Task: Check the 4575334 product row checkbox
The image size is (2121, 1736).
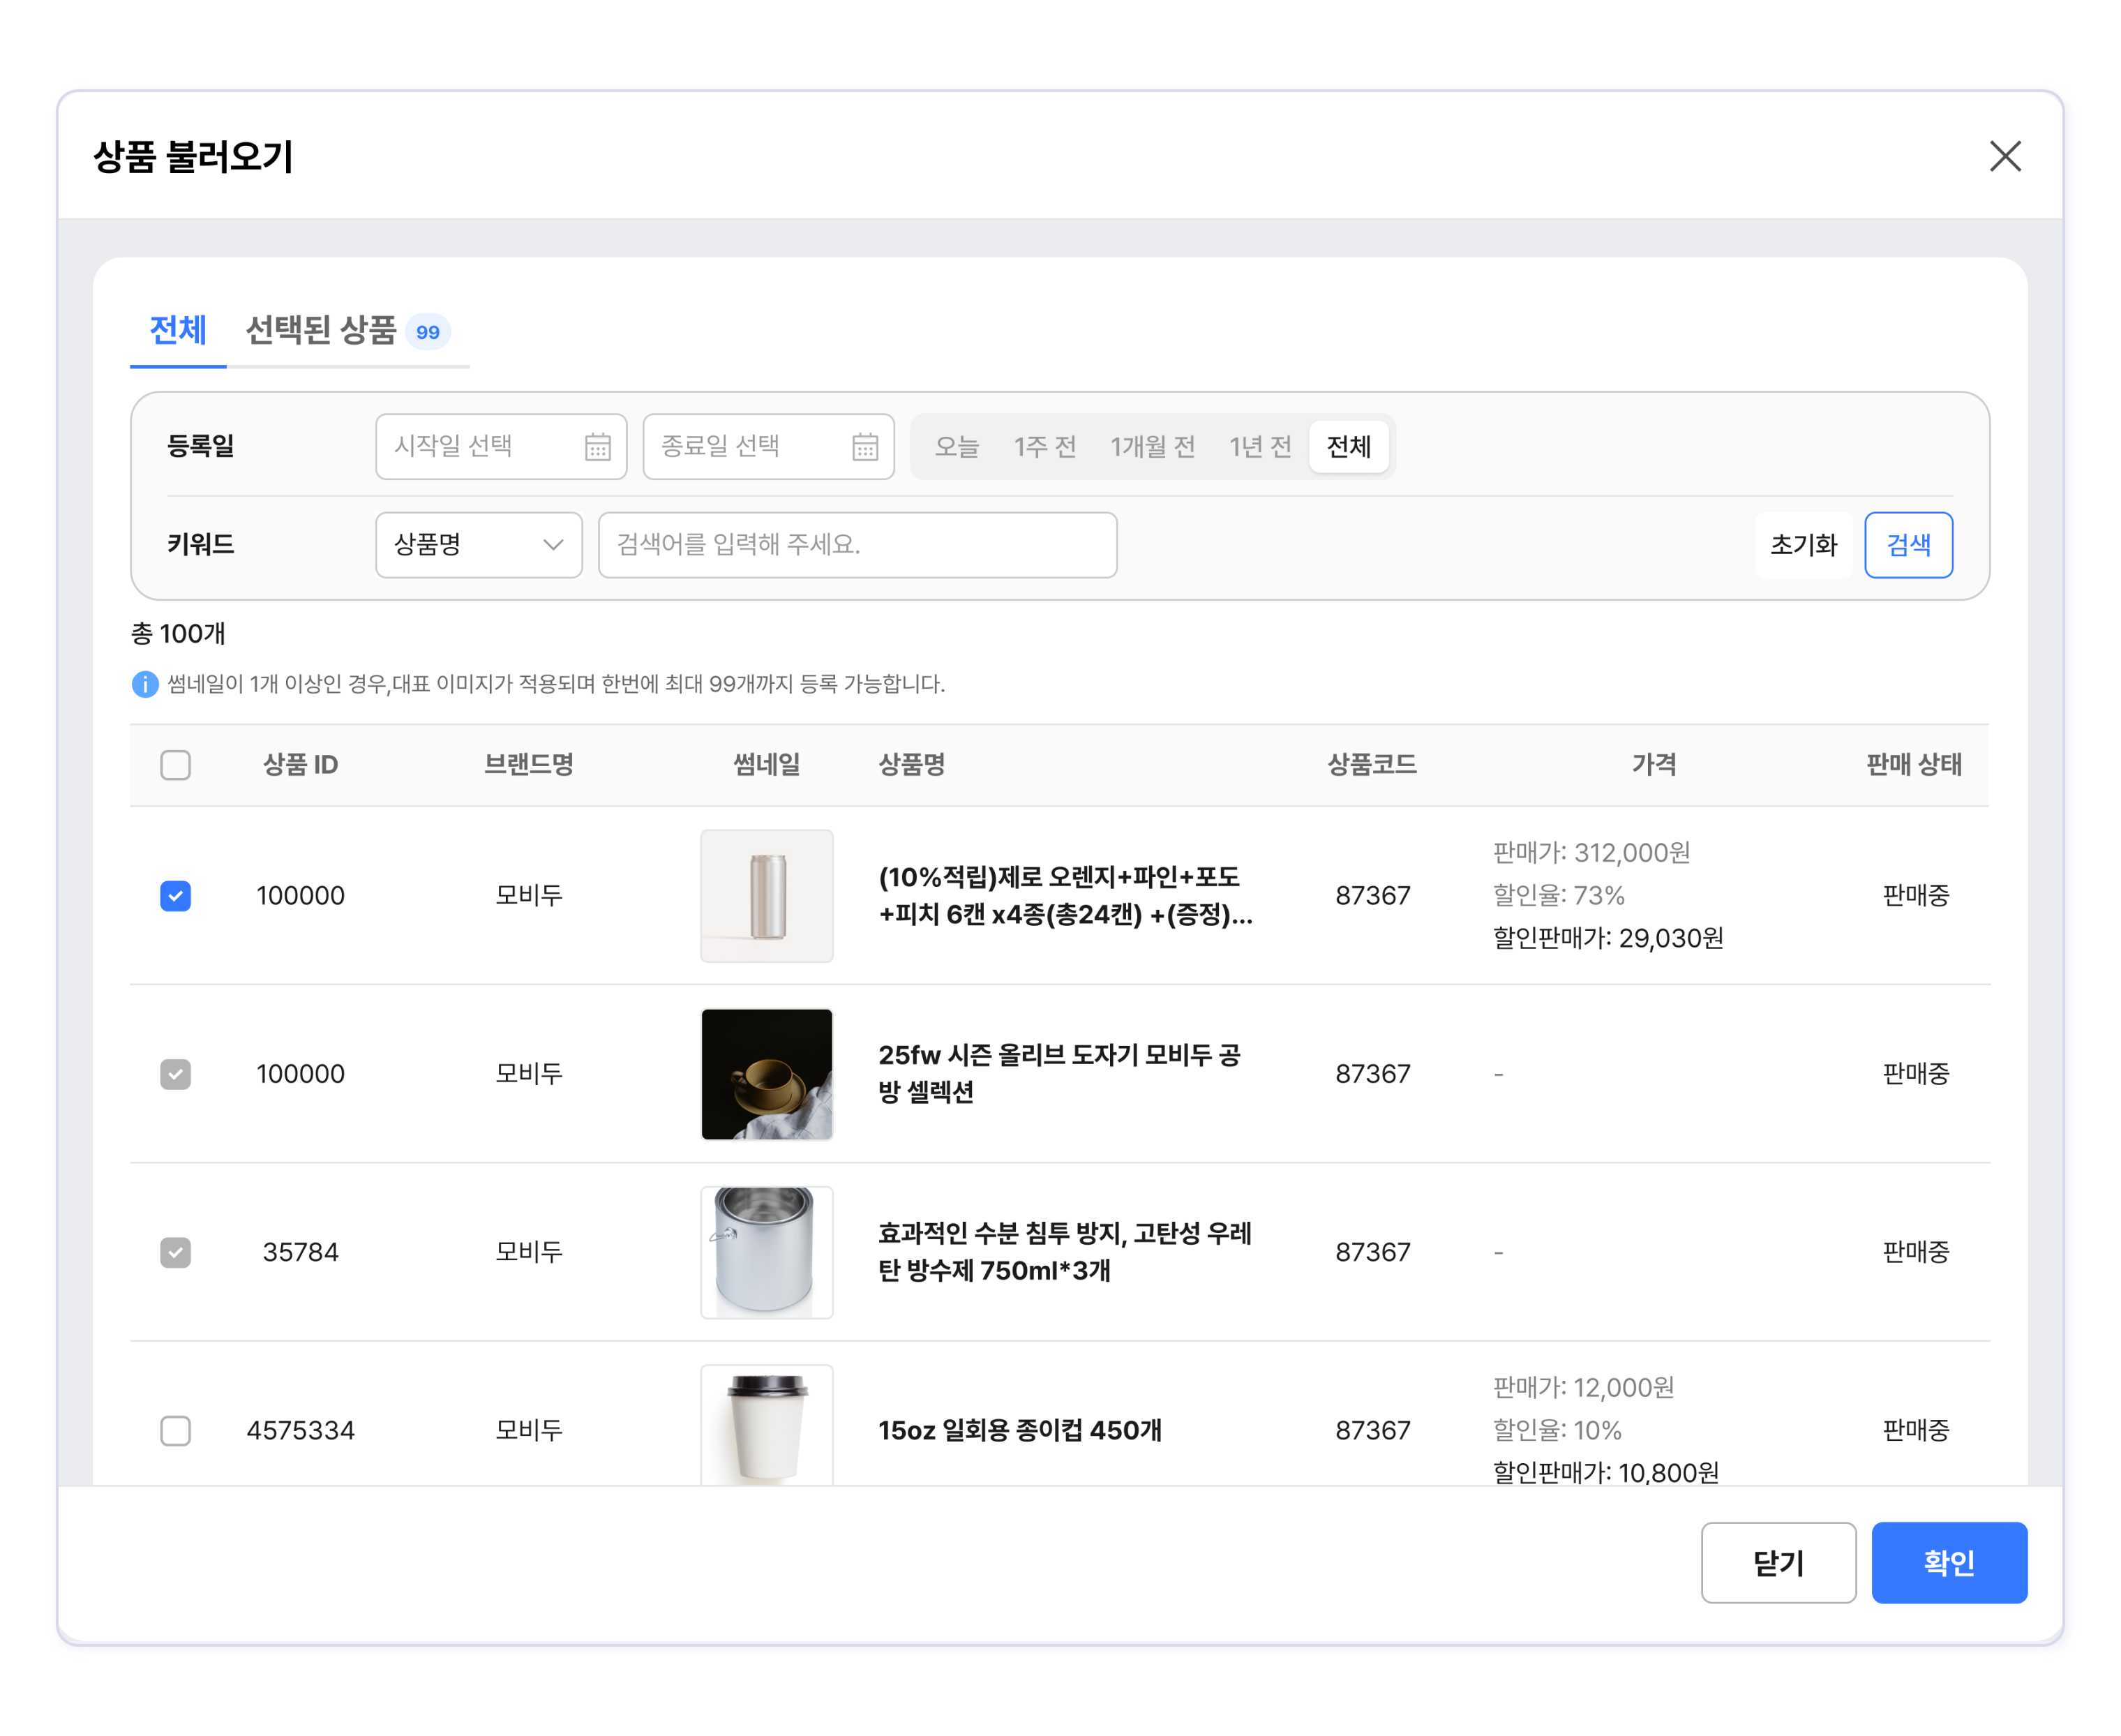Action: pos(175,1430)
